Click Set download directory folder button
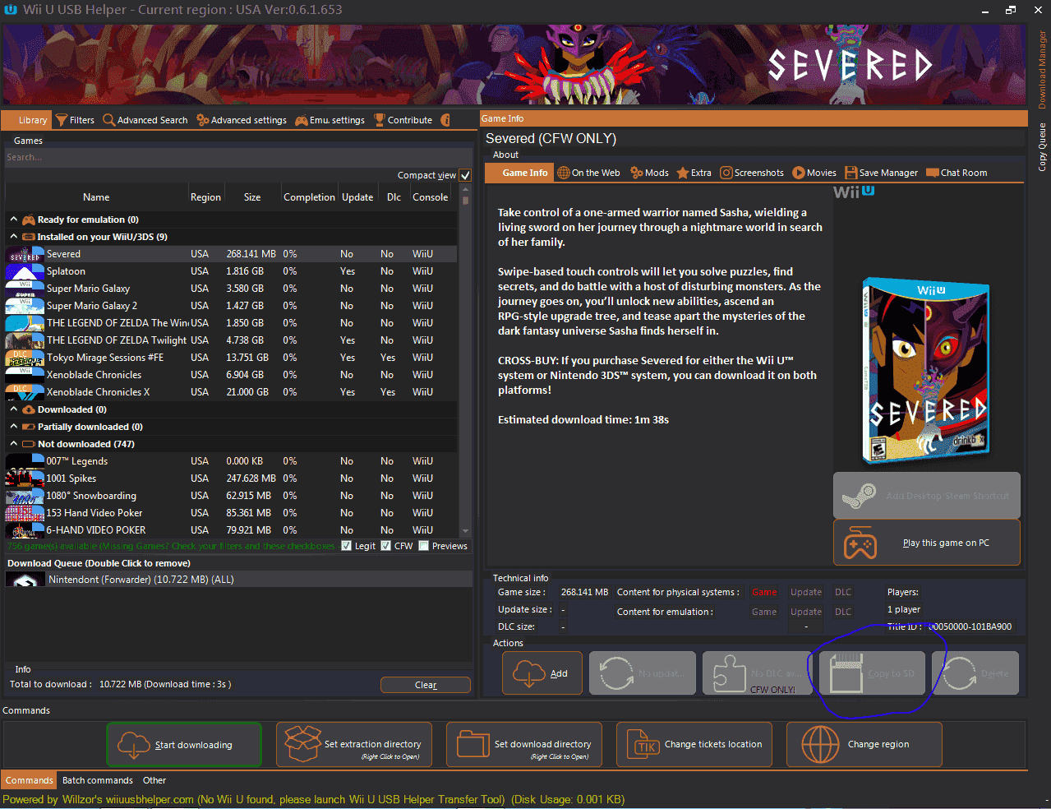The image size is (1051, 809). [x=524, y=745]
